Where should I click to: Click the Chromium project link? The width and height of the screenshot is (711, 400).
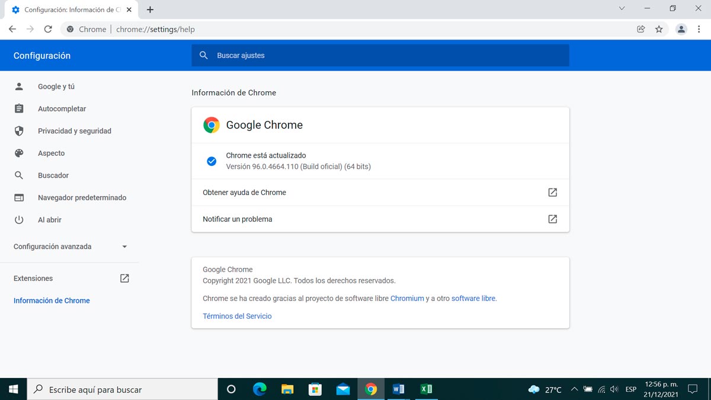tap(407, 298)
